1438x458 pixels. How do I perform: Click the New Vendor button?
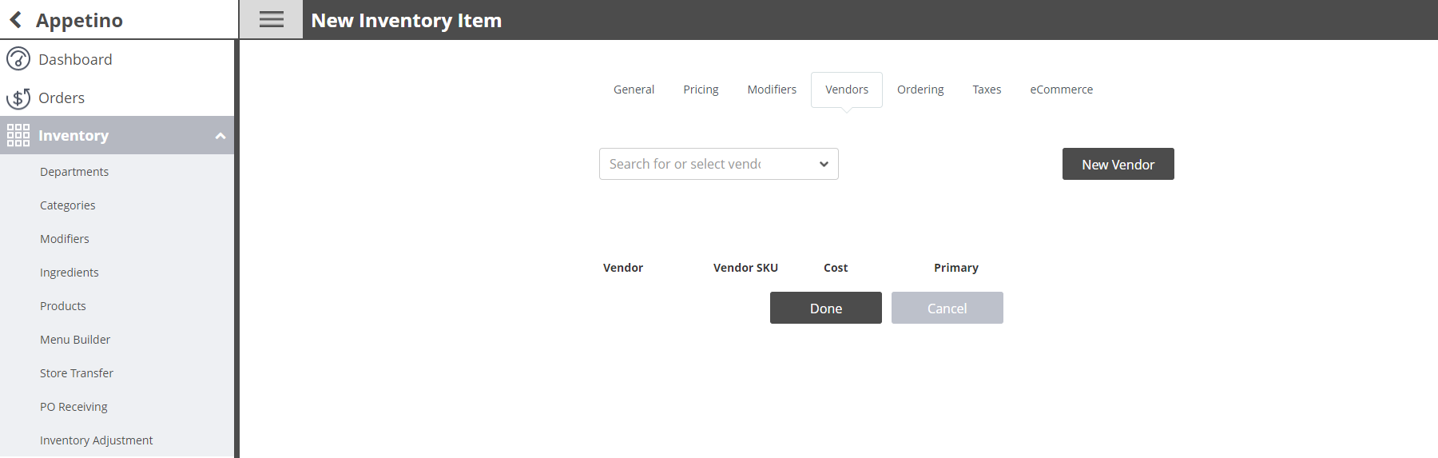pos(1118,164)
